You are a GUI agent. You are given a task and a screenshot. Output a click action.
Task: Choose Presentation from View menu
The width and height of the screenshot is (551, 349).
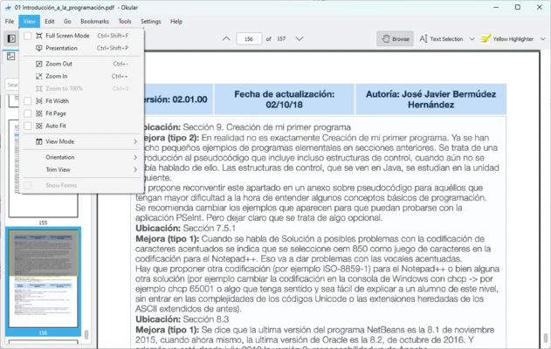(81, 48)
